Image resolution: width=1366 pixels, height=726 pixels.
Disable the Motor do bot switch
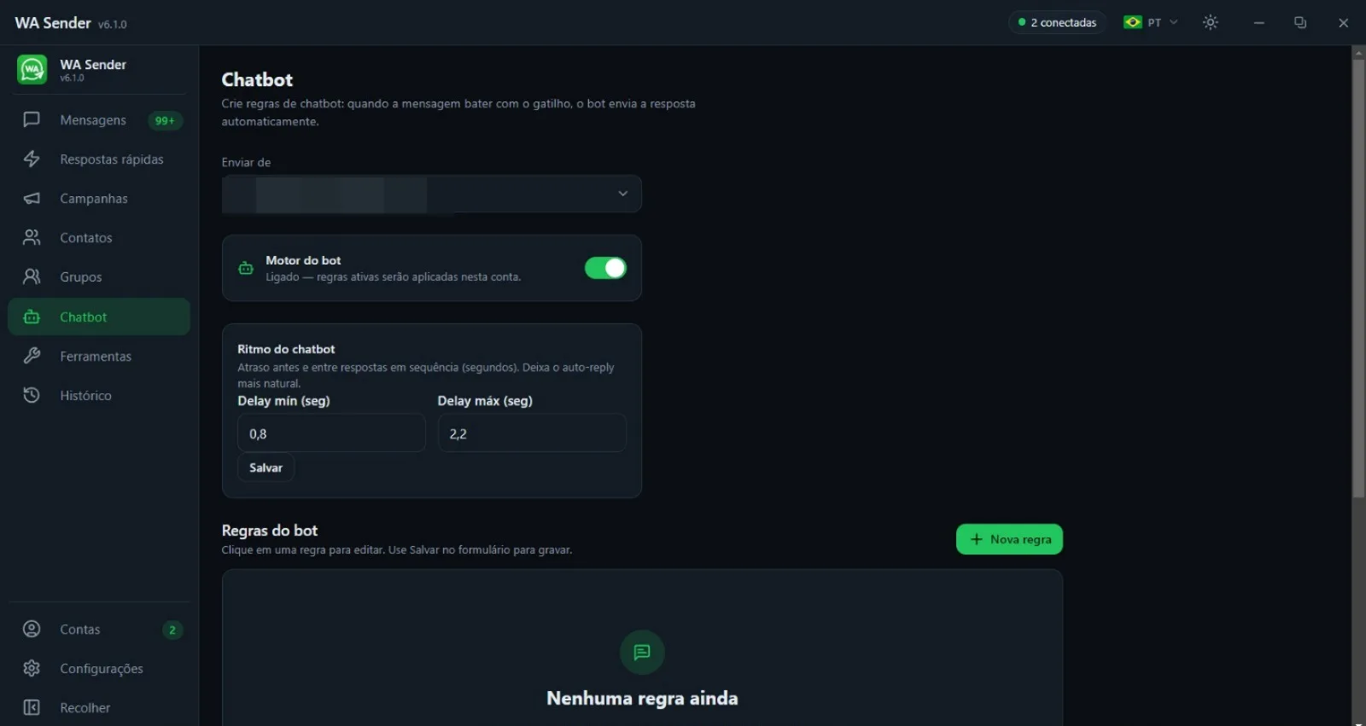coord(605,268)
